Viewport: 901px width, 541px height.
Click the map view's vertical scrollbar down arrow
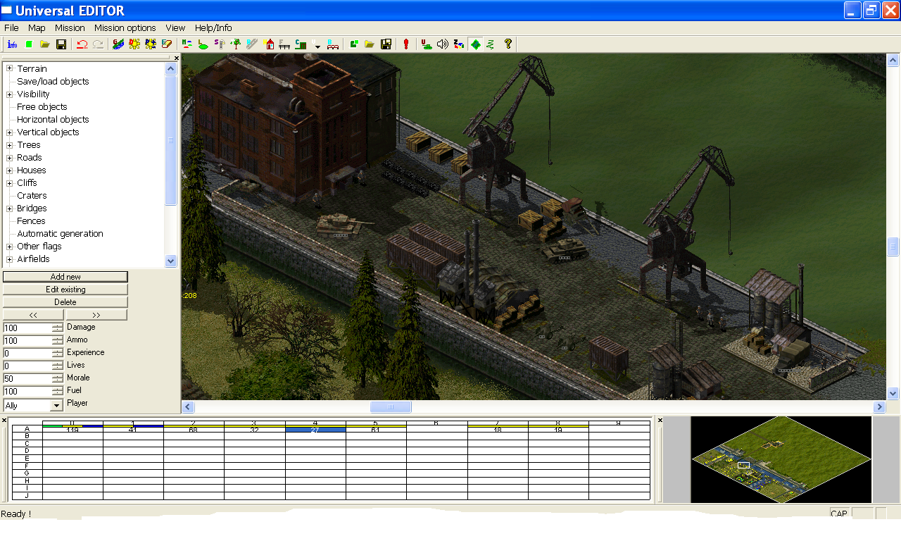tap(893, 393)
